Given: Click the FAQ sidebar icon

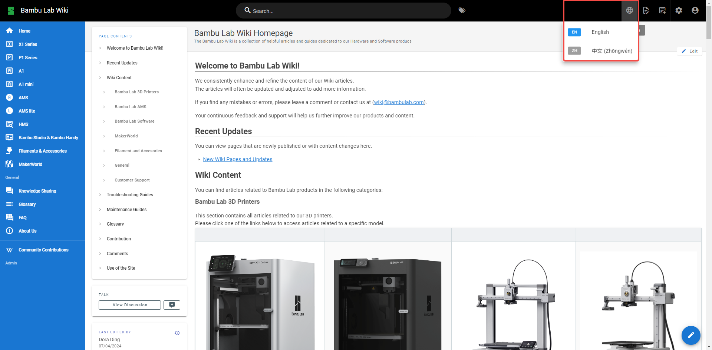Looking at the screenshot, I should [10, 217].
